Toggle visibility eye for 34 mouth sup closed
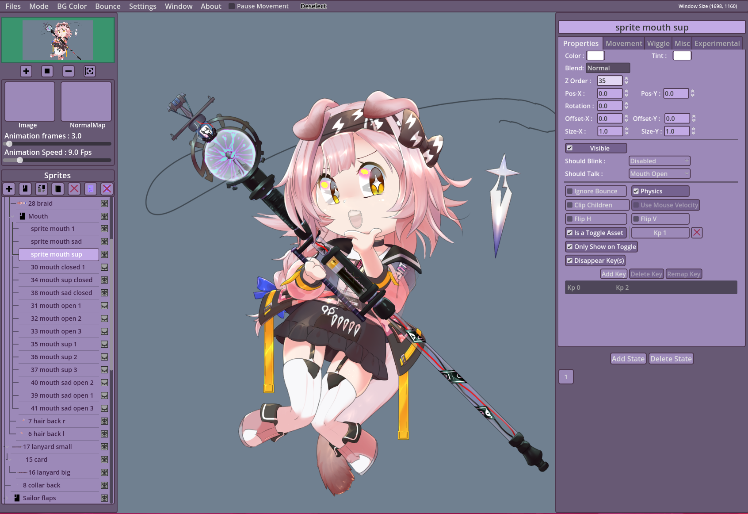This screenshot has width=748, height=514. (104, 280)
